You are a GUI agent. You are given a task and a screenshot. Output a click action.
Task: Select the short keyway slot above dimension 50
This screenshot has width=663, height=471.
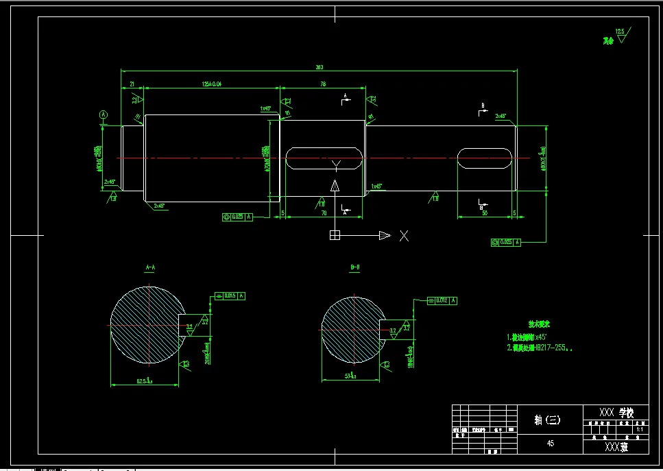[485, 158]
